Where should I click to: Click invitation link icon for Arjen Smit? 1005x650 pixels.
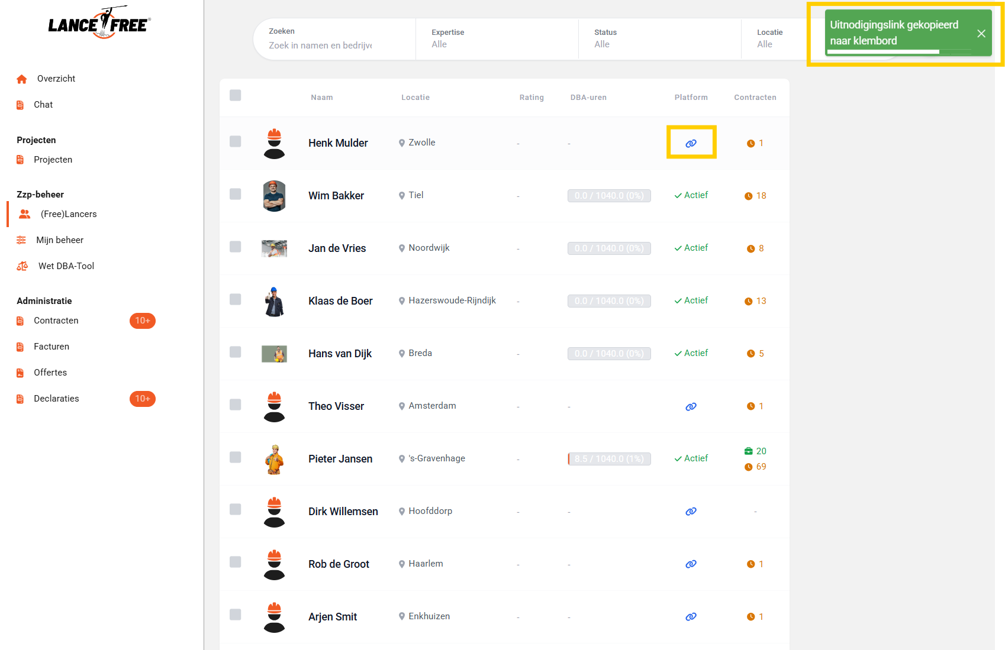(x=691, y=617)
